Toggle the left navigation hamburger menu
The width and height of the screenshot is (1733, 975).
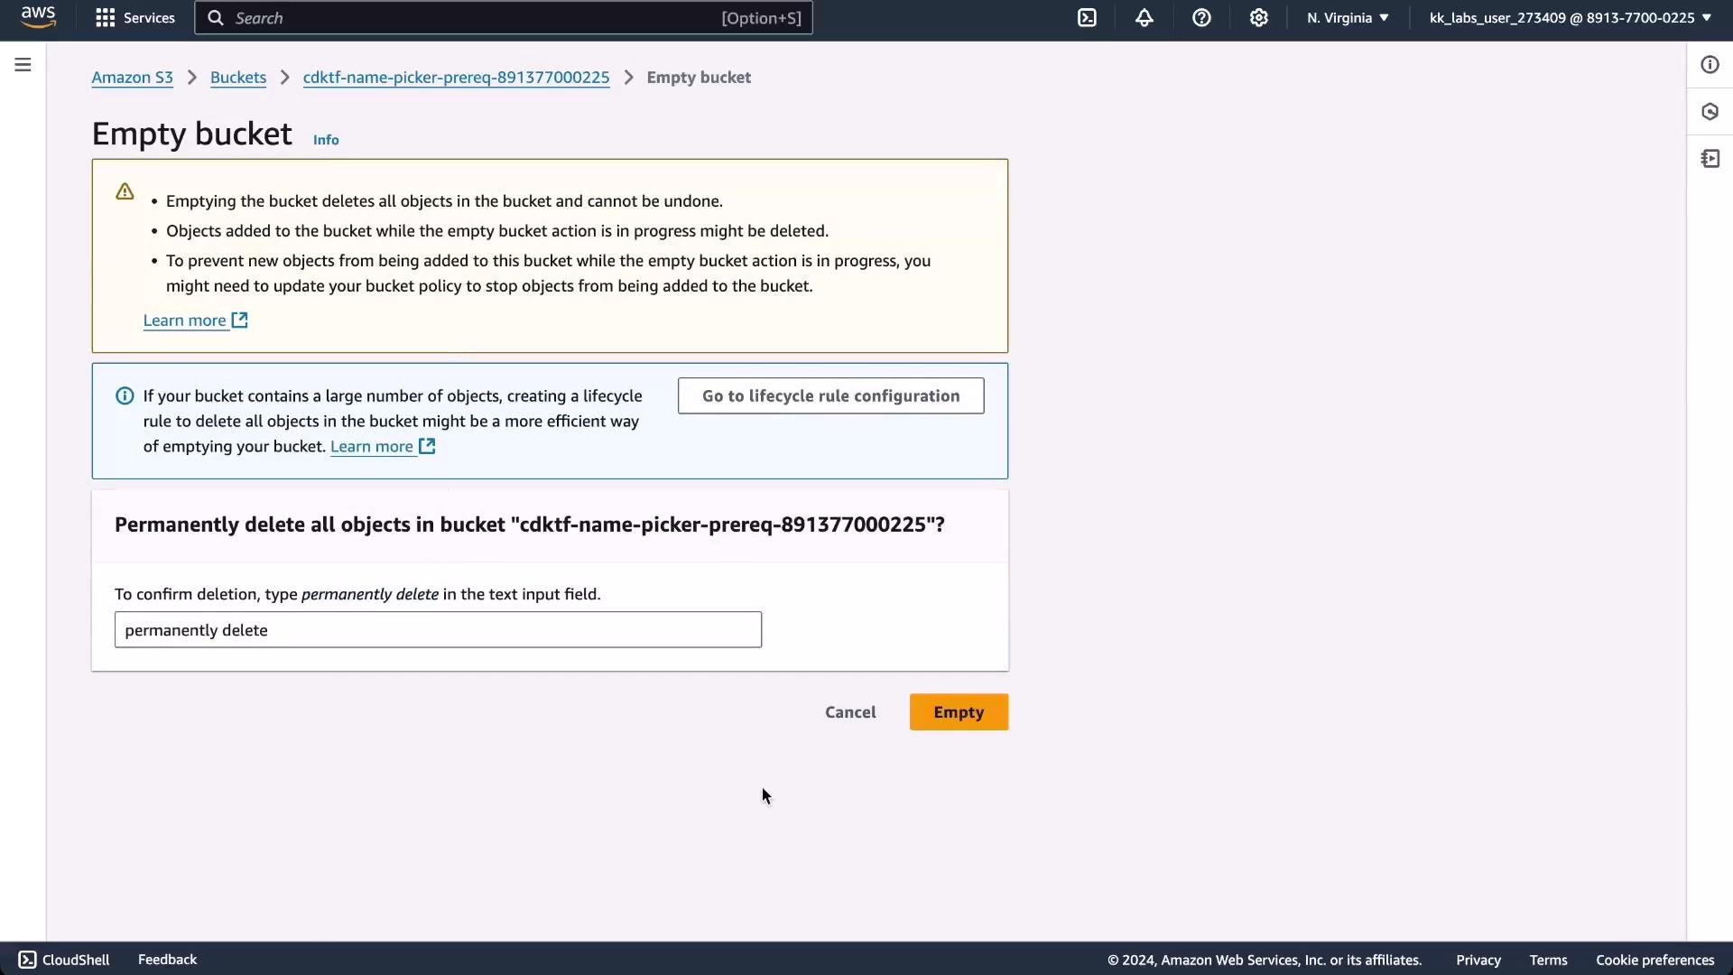pyautogui.click(x=23, y=65)
